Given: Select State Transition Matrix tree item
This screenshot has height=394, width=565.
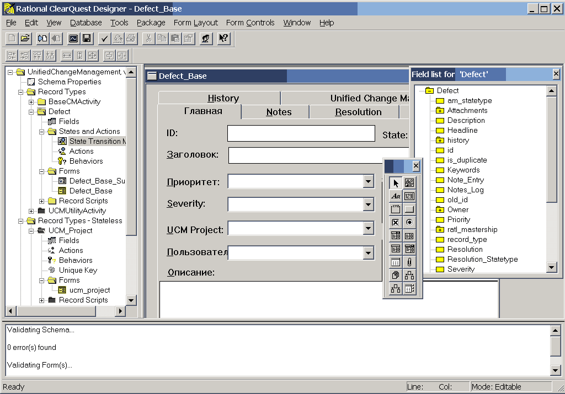Looking at the screenshot, I should [x=97, y=142].
